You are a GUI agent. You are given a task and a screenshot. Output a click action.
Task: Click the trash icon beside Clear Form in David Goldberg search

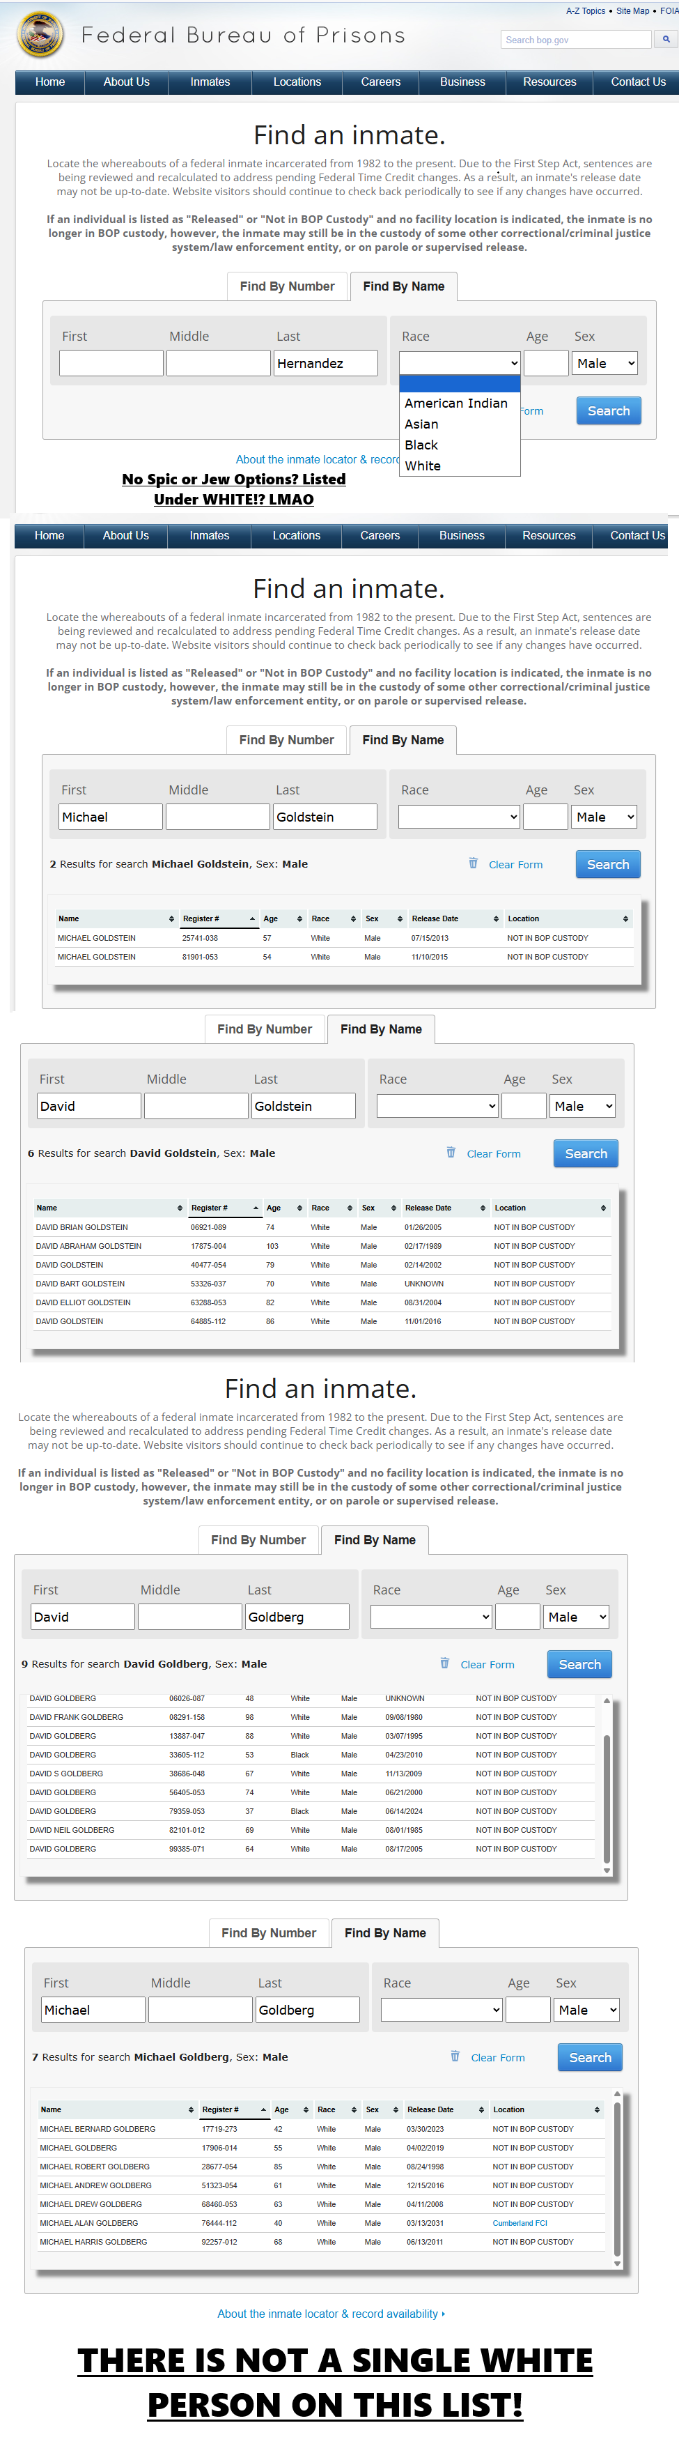(444, 1663)
